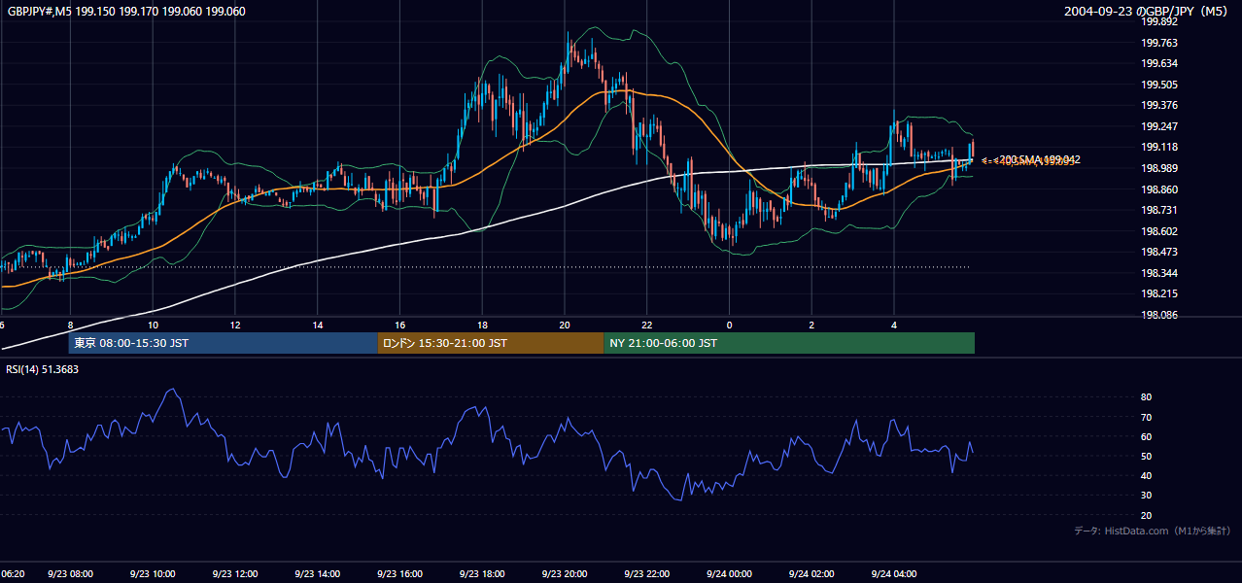Click price level 198.602 on the price axis
Screen dimensions: 1242x583
(x=1158, y=231)
